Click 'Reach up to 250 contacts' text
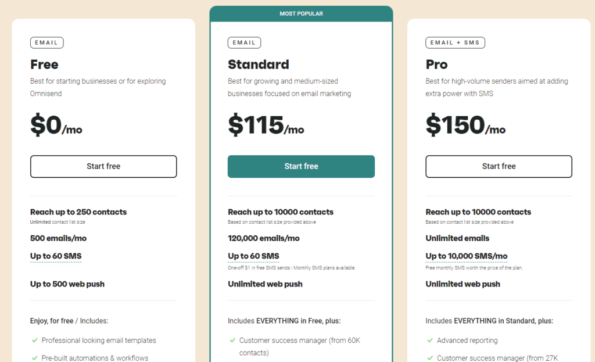This screenshot has height=362, width=595. pyautogui.click(x=78, y=212)
